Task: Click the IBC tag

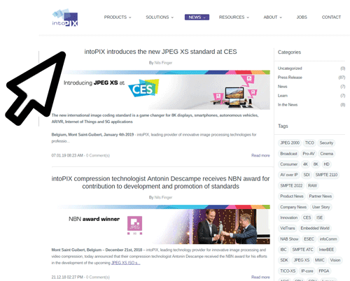Action: click(x=283, y=250)
